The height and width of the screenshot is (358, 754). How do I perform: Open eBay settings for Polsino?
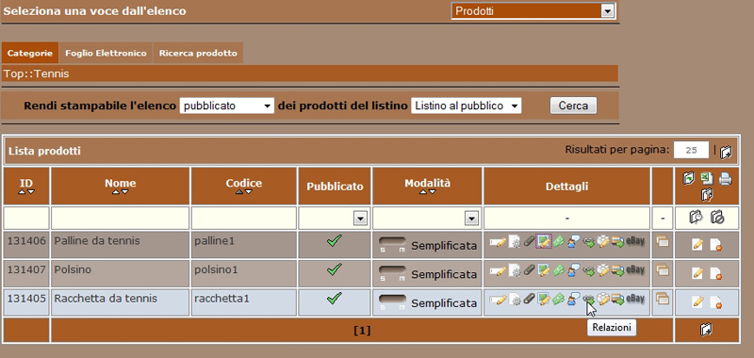635,270
